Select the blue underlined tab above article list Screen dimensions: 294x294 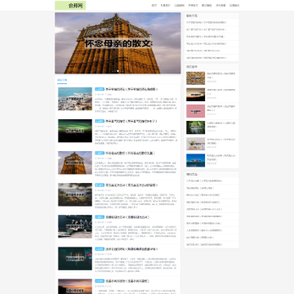(x=62, y=80)
